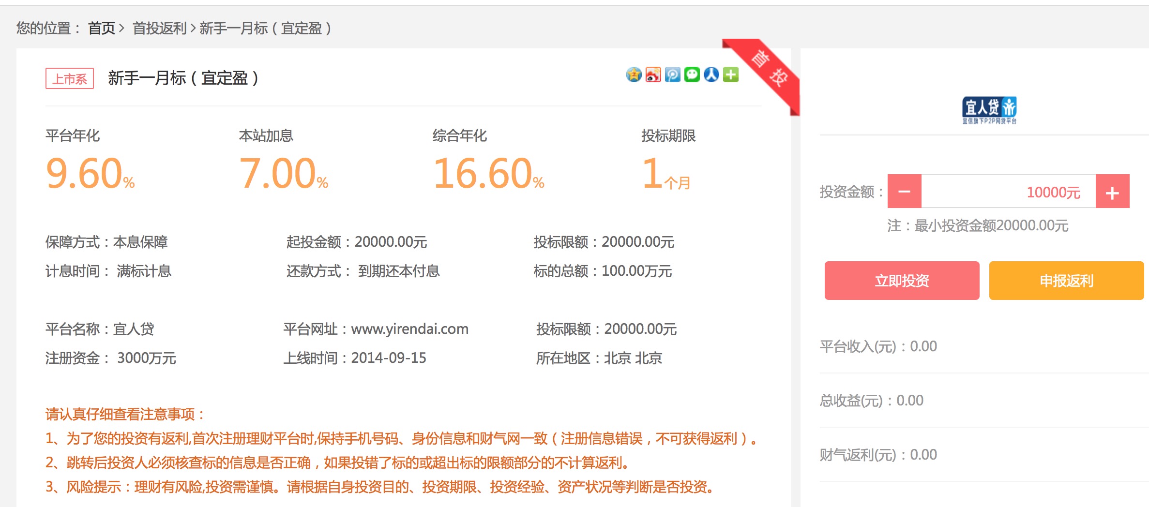Click the 上市系 label badge
This screenshot has width=1149, height=507.
tap(69, 78)
